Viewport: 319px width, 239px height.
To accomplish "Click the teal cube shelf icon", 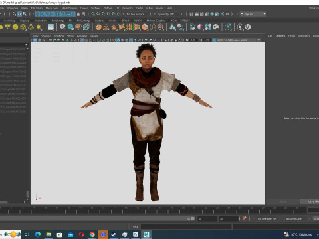I will tap(70, 27).
